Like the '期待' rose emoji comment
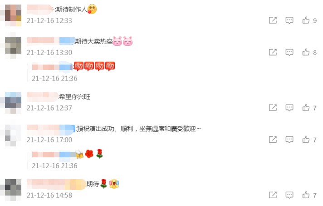This screenshot has width=323, height=206. point(306,195)
